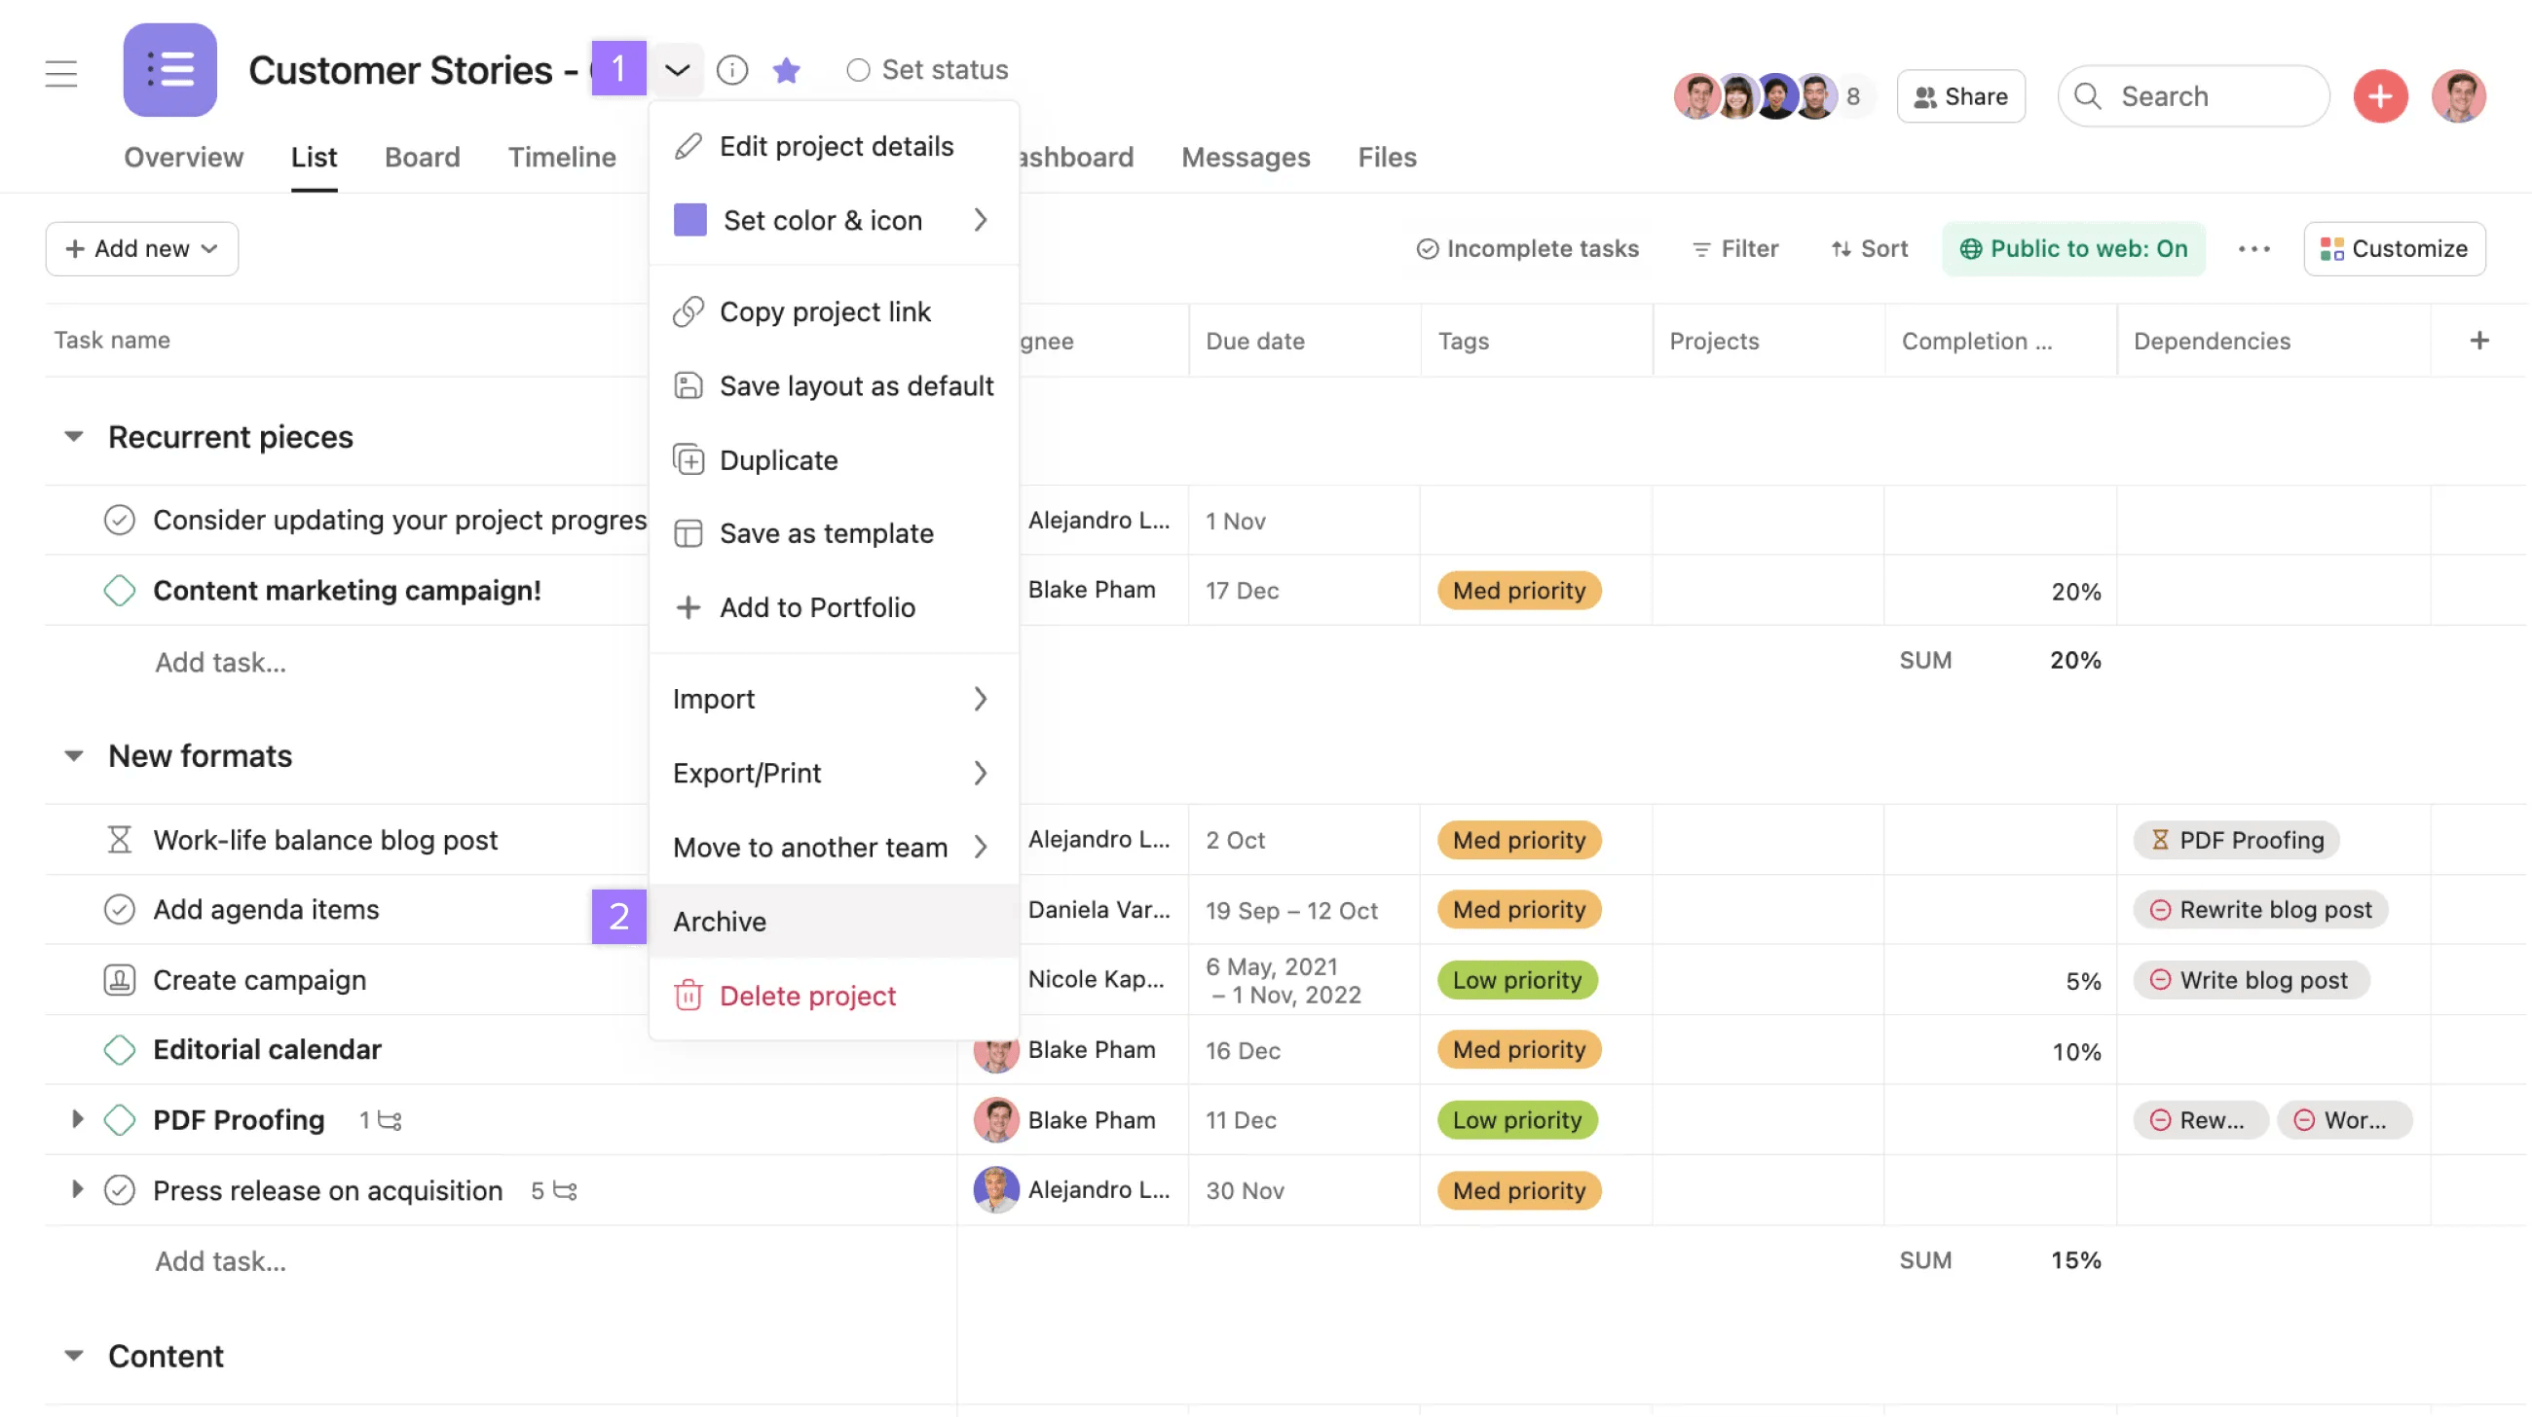Viewport: 2532px width, 1417px height.
Task: Collapse the 'Recurrent pieces' section
Action: coord(74,436)
